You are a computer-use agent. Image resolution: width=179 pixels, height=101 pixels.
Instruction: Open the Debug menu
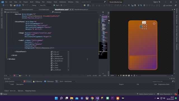coord(37,2)
